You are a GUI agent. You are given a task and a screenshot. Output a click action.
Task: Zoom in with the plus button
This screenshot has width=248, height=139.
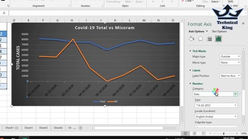(237, 134)
